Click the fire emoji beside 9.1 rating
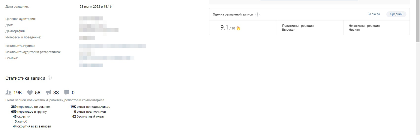Screen dimensions: 420x135 pos(238,28)
